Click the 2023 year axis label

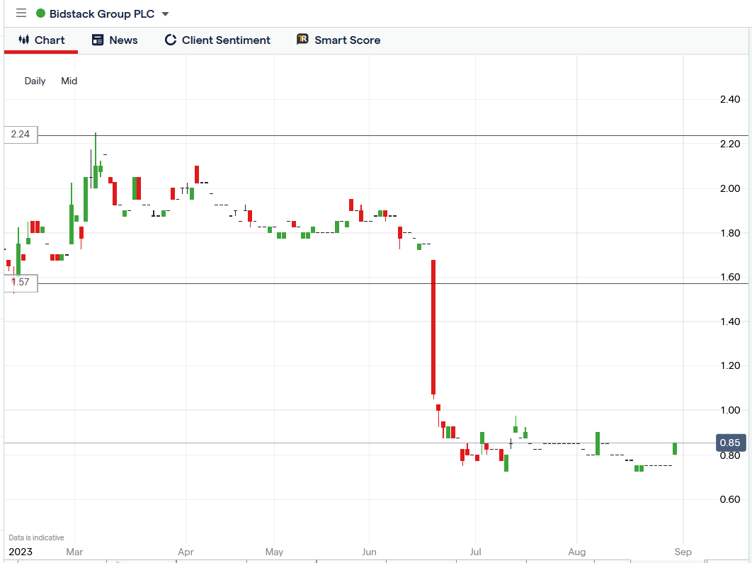21,552
